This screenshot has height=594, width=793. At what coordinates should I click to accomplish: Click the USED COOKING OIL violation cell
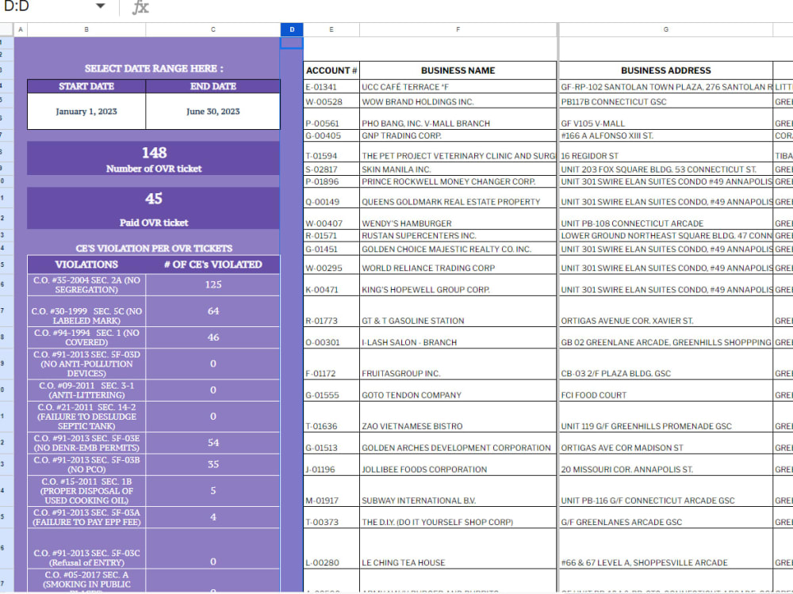[86, 490]
